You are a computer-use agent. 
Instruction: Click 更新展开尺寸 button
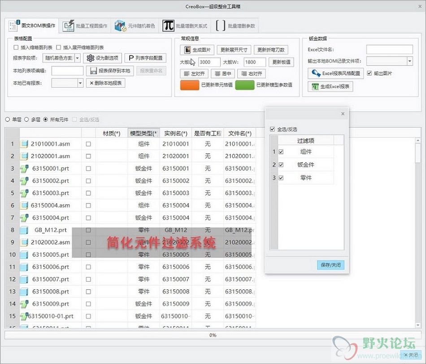pos(234,50)
